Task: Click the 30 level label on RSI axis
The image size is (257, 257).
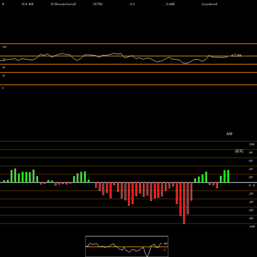Action: tap(4, 76)
